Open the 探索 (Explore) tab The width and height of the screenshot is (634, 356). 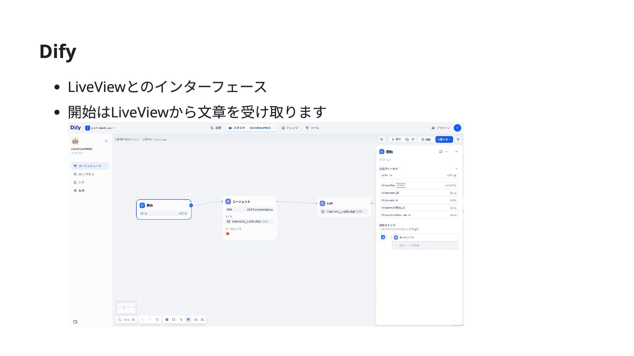(x=216, y=128)
